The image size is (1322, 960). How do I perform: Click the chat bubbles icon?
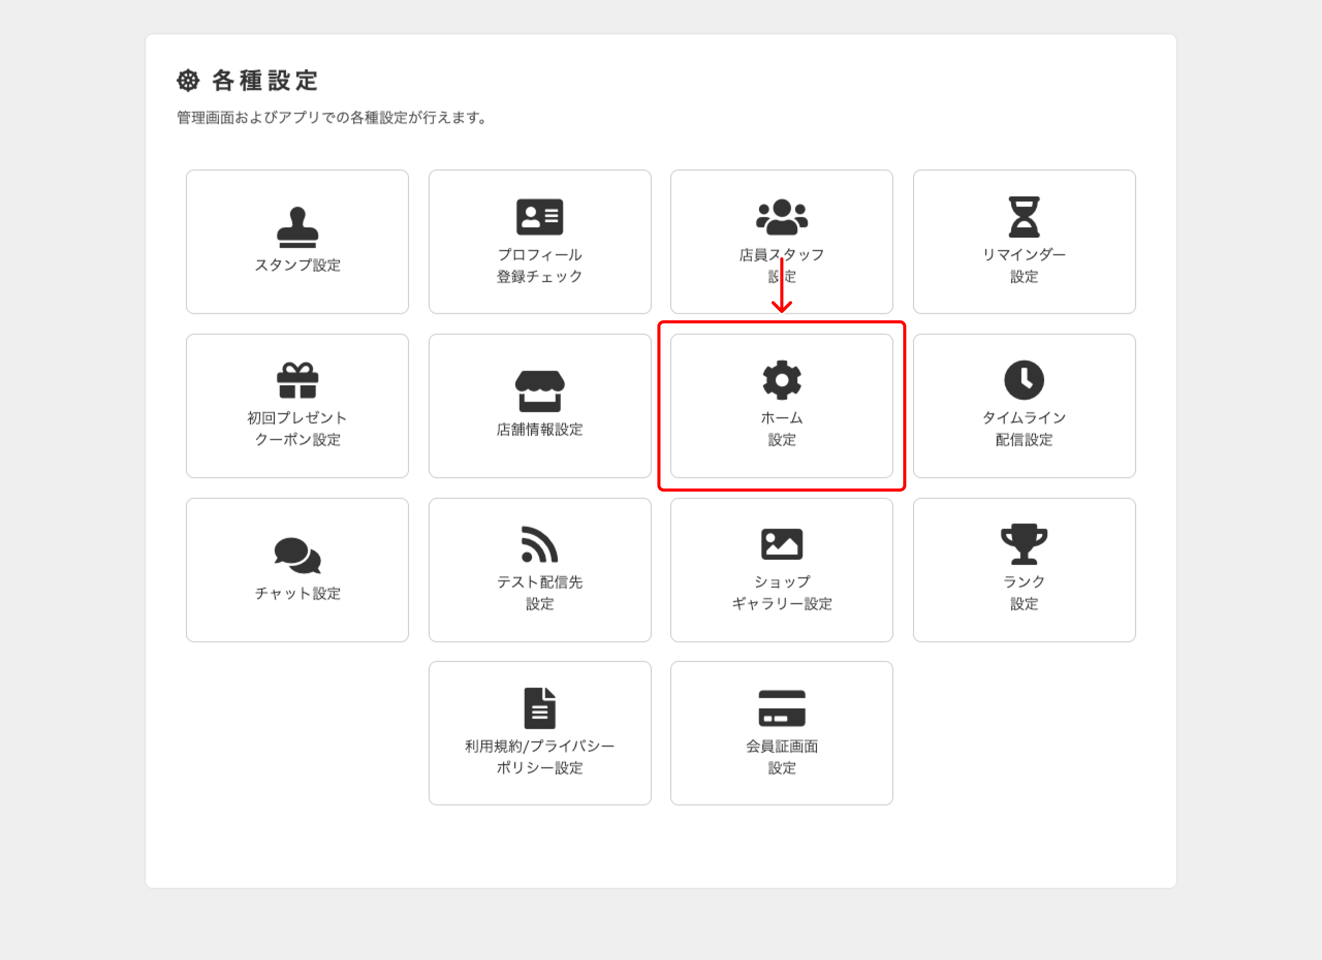[x=297, y=555]
